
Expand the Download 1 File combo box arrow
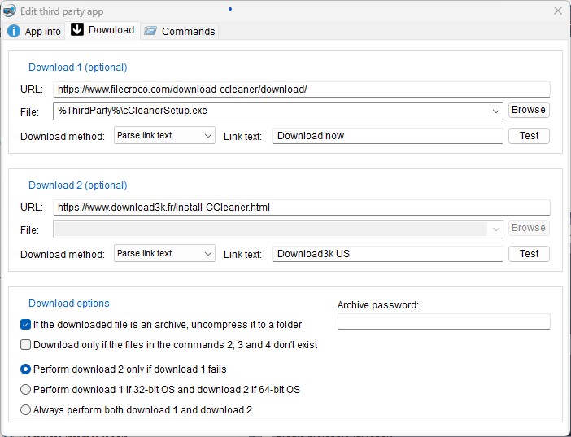495,111
